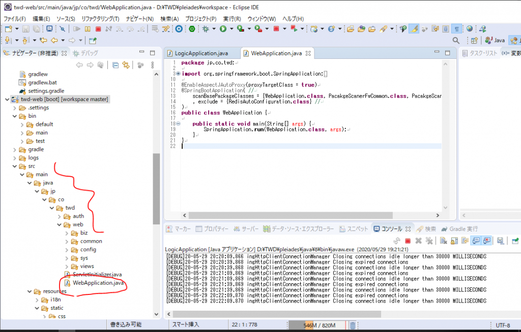This screenshot has width=521, height=332.
Task: Expand the biz folder in the tree
Action: [x=67, y=233]
